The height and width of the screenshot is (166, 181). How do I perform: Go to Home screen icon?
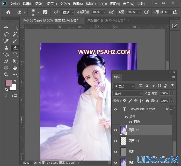coord(8,12)
